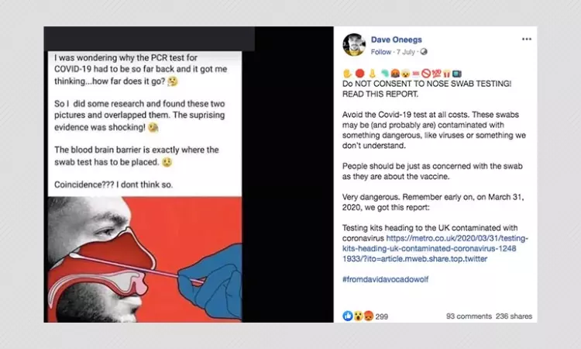Click the PCR test text screenshot image
The height and width of the screenshot is (349, 581).
[x=145, y=123]
